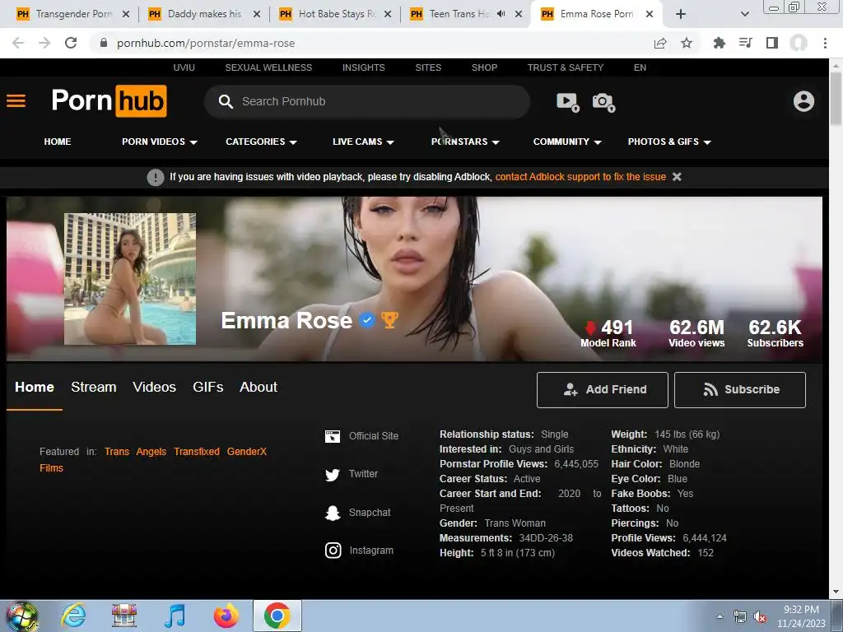Show hidden system tray icons
843x632 pixels.
[720, 616]
